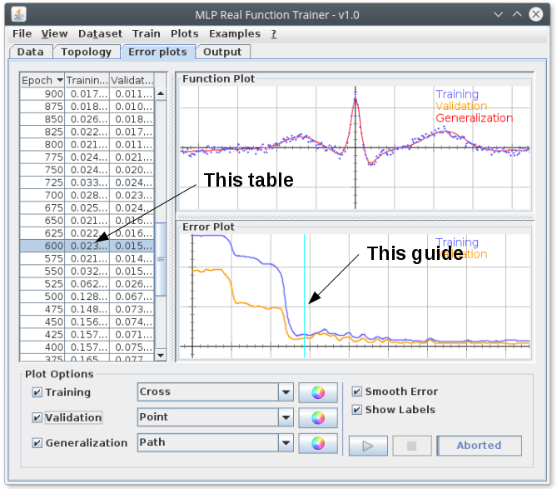Select the epoch 900 table row
557x489 pixels.
click(x=87, y=94)
